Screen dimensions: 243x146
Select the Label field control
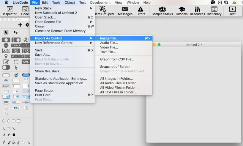click(6, 86)
